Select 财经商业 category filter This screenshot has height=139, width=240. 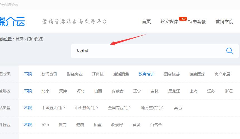click(x=75, y=74)
